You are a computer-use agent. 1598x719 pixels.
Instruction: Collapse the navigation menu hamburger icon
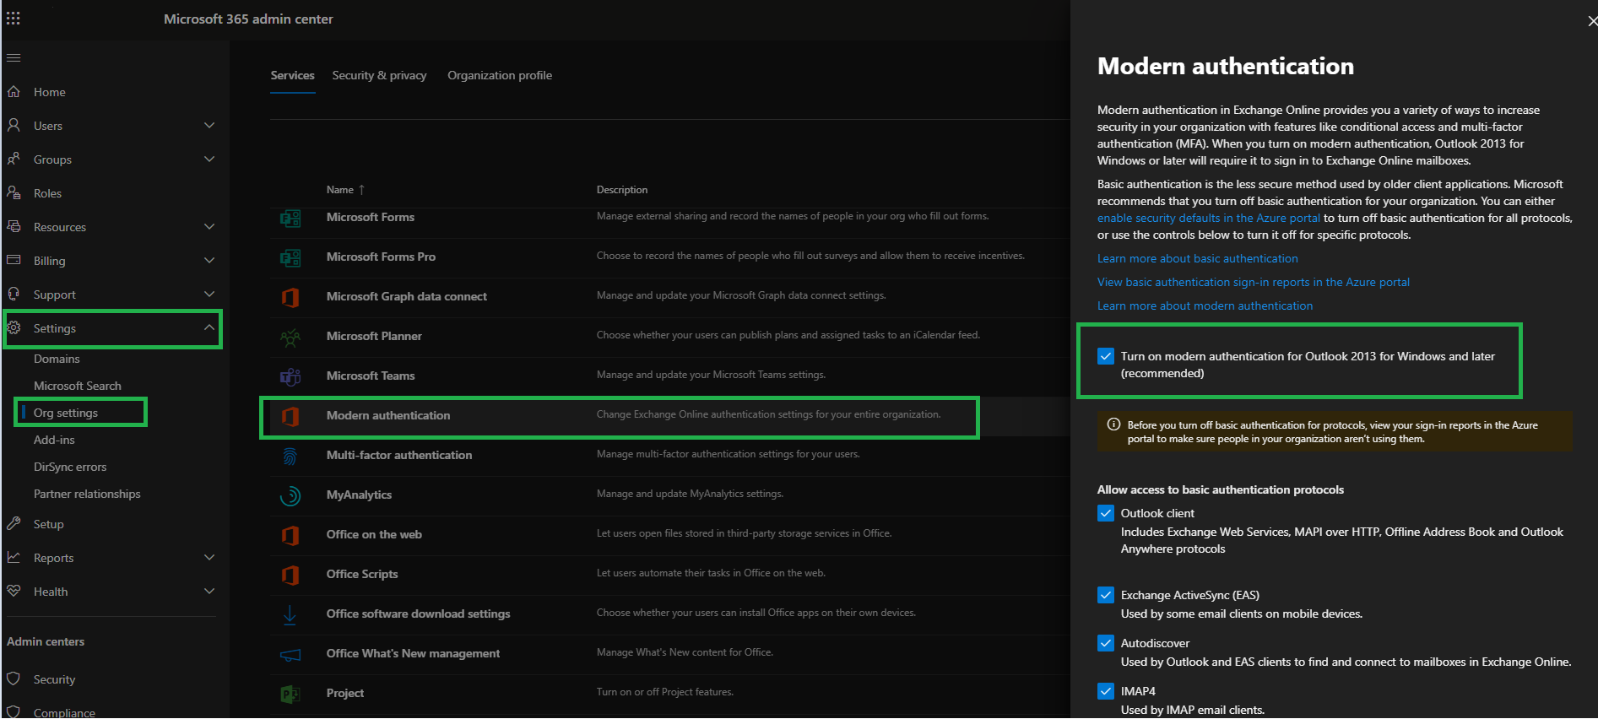tap(14, 58)
